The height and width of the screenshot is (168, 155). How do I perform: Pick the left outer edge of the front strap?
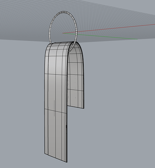click(44, 101)
